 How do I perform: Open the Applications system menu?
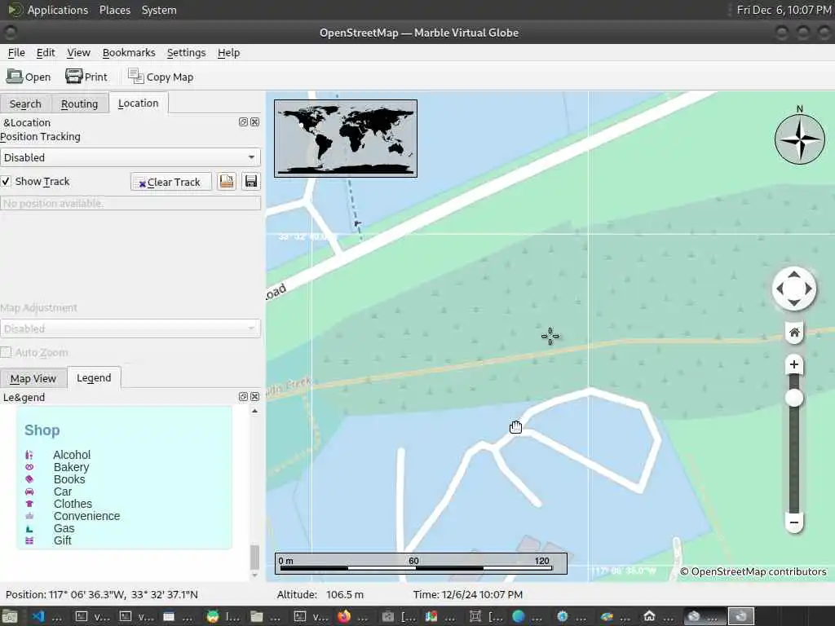[58, 10]
